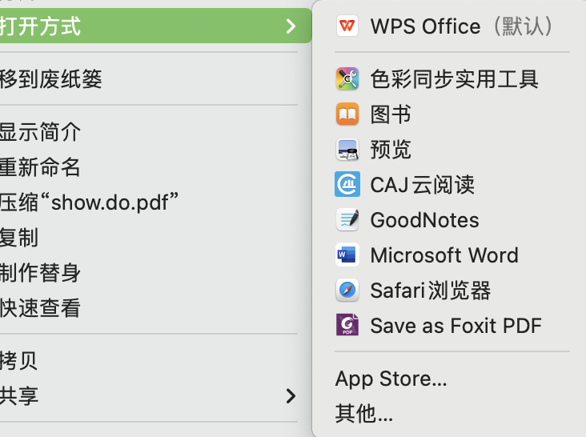
Task: Expand the 共享 submenu arrow
Action: pyautogui.click(x=291, y=395)
